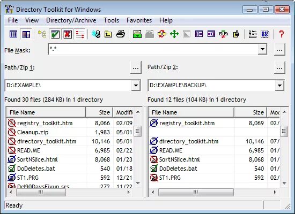Viewport: 295px width, 214px height.
Task: Click the purple split-file arrow icon
Action: coord(211,34)
